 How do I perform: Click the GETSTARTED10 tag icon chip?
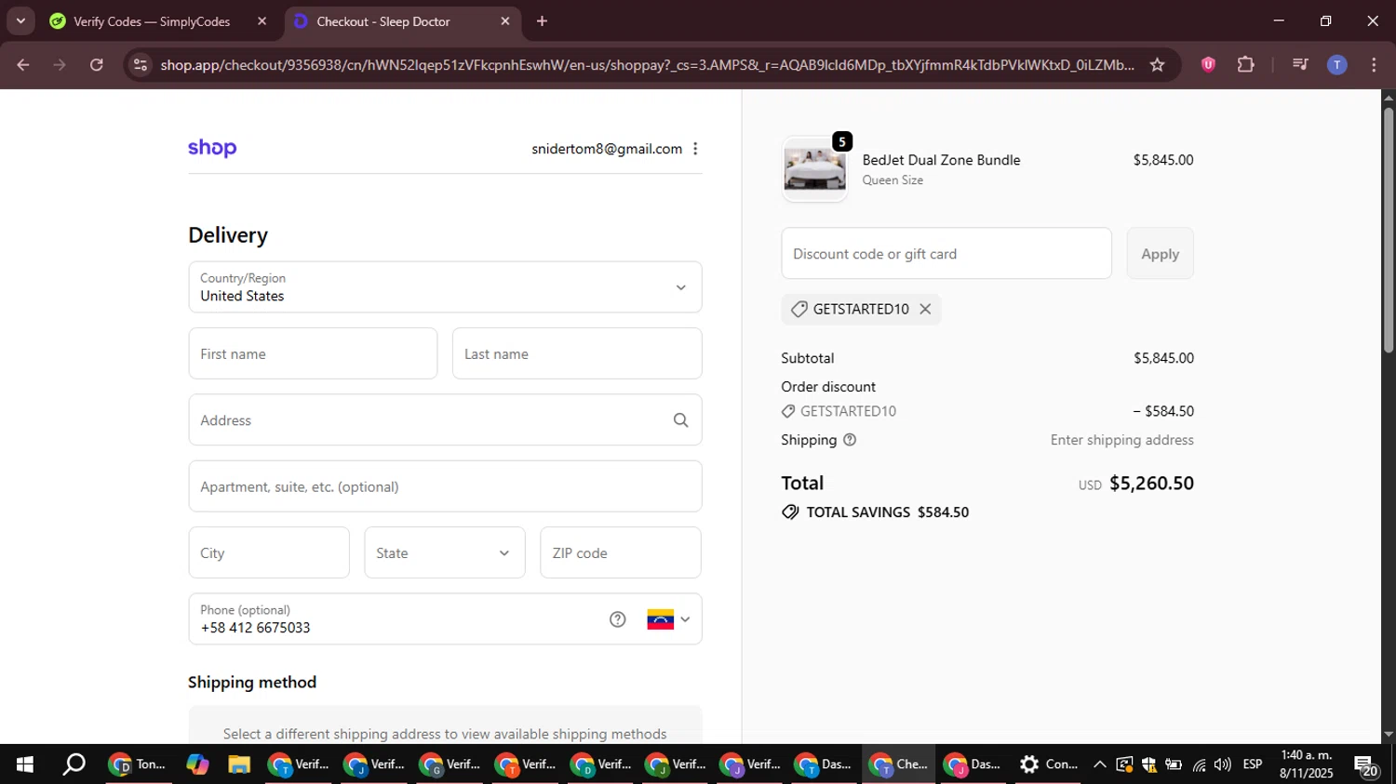pos(799,309)
